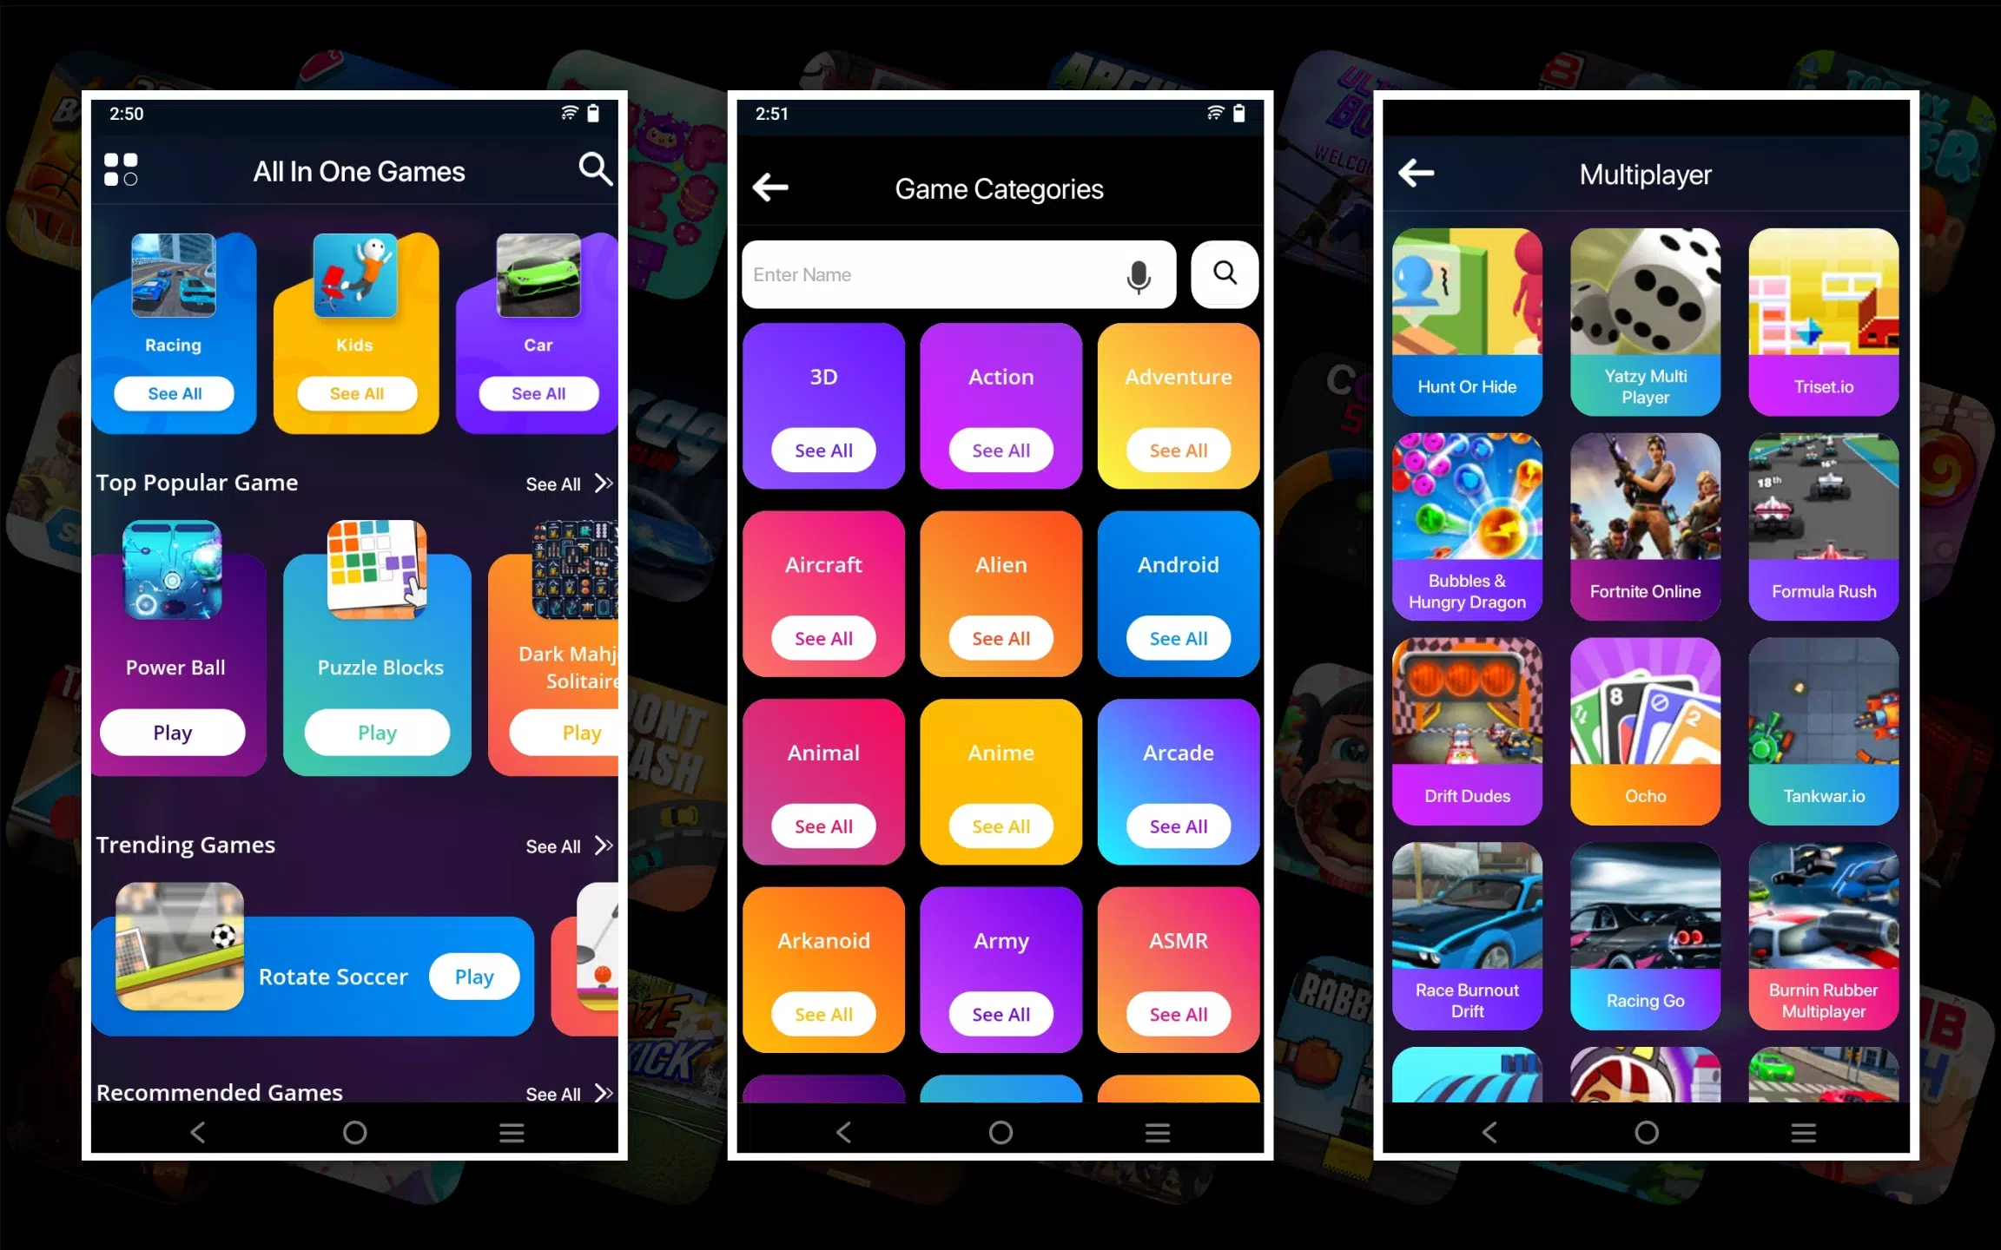Expand the Adventure category See All

pyautogui.click(x=1179, y=450)
